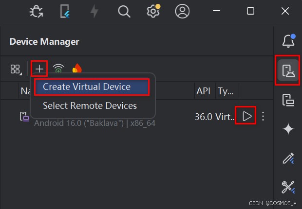
Task: Open the notifications bell
Action: [x=288, y=41]
